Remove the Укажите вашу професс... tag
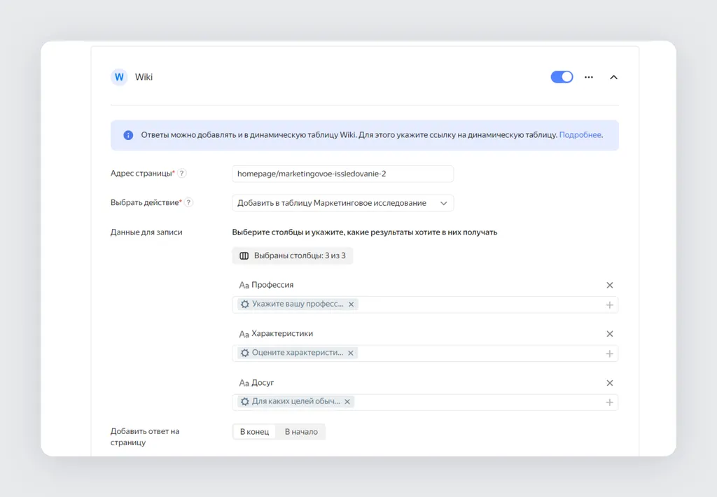This screenshot has height=497, width=717. pos(351,304)
